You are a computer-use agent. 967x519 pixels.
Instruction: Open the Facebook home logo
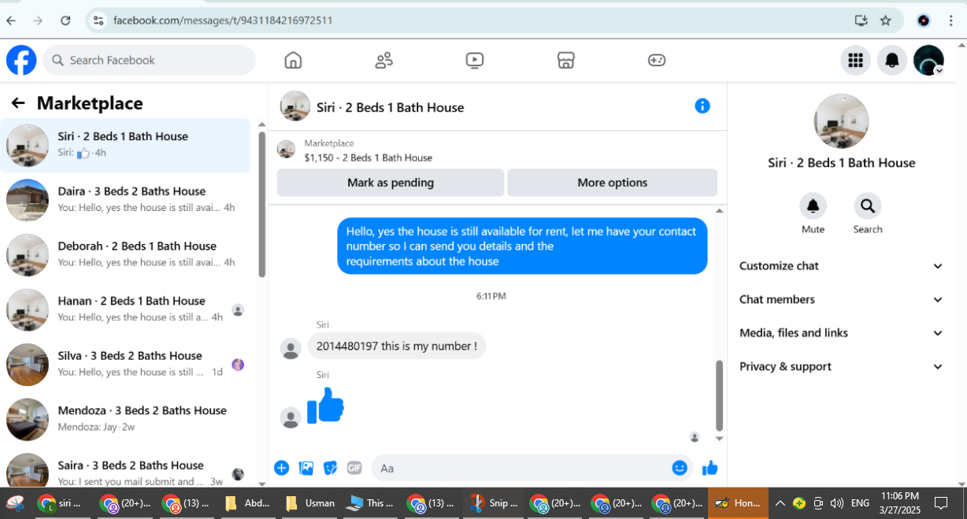pyautogui.click(x=21, y=60)
